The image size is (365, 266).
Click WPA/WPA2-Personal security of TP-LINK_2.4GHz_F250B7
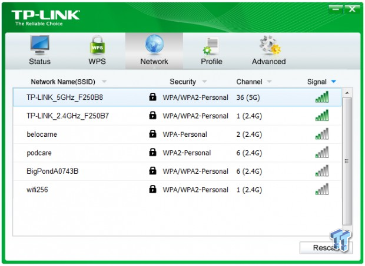tap(195, 116)
